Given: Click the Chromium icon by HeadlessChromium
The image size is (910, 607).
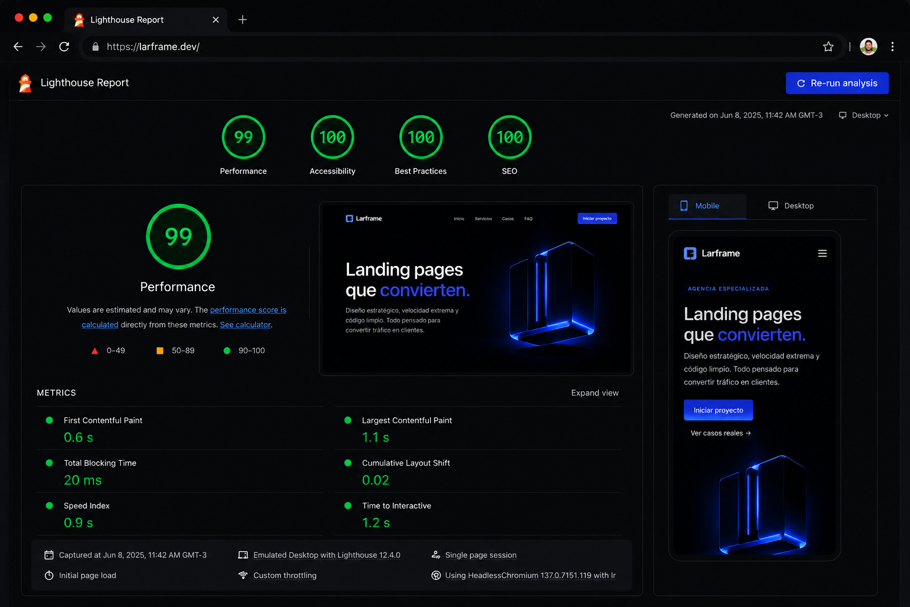Looking at the screenshot, I should coord(436,576).
